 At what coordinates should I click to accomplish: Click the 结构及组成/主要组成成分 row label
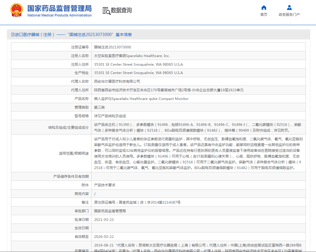pos(68,127)
